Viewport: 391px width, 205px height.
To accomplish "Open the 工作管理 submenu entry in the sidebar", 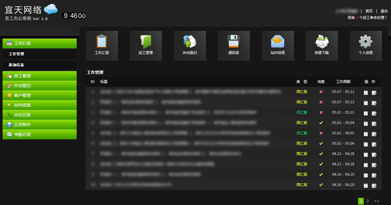I will point(40,54).
